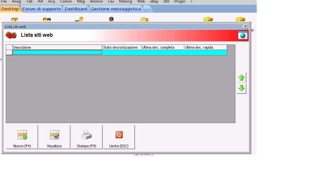Select the Ultima sinc. rapida cell in first row
This screenshot has height=174, width=310.
[205, 52]
